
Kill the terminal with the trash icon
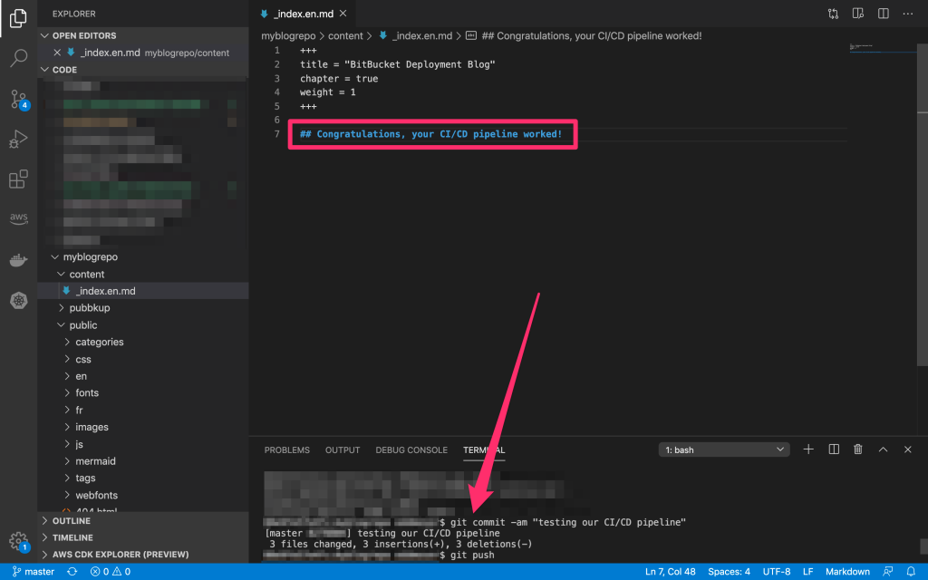(x=857, y=449)
